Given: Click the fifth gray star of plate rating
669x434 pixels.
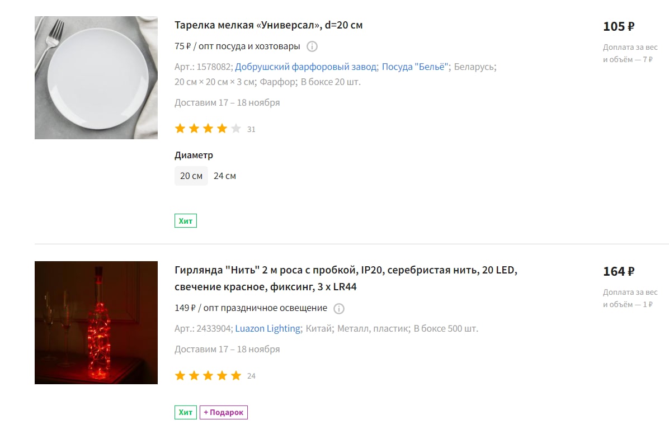Looking at the screenshot, I should (x=236, y=129).
